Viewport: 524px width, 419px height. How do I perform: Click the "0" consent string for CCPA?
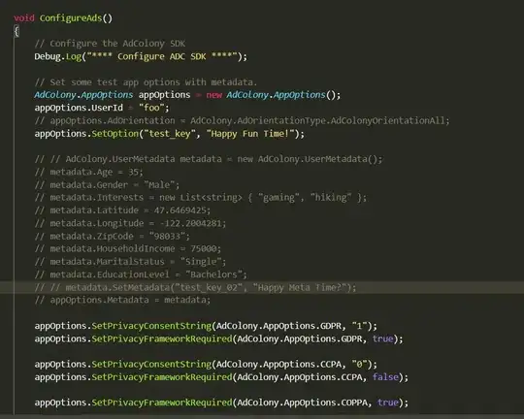[359, 365]
